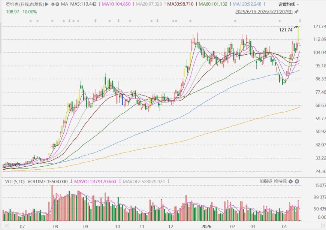The height and width of the screenshot is (230, 326).
Task: Click the 2026 year marker on timeline
Action: (207, 227)
